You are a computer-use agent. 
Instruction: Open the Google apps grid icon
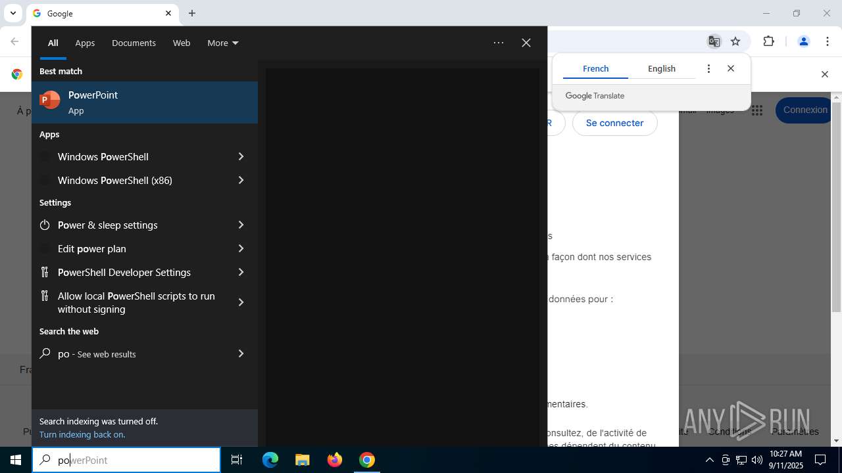[757, 110]
